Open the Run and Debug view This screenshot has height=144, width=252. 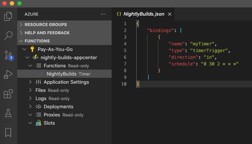[x=8, y=74]
